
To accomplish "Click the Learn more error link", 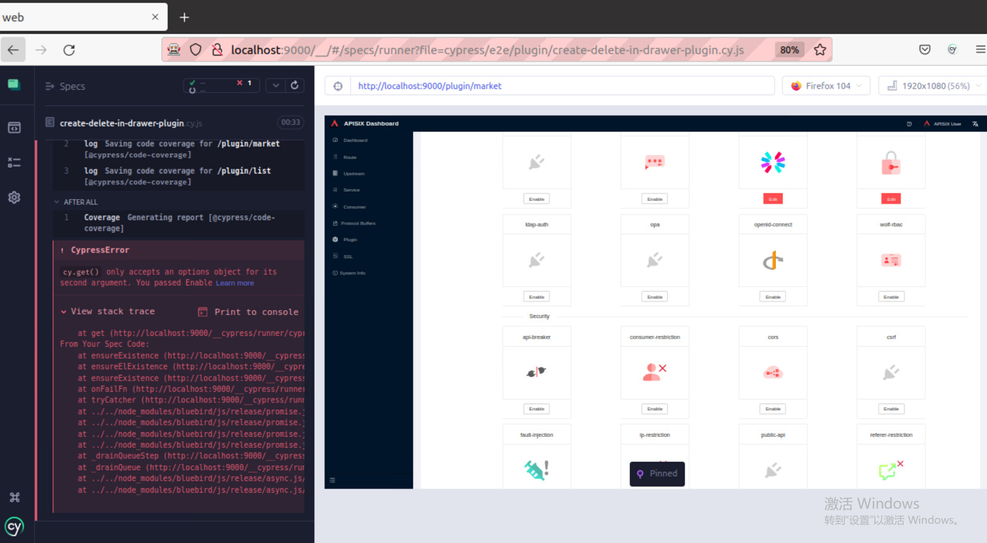I will 235,283.
